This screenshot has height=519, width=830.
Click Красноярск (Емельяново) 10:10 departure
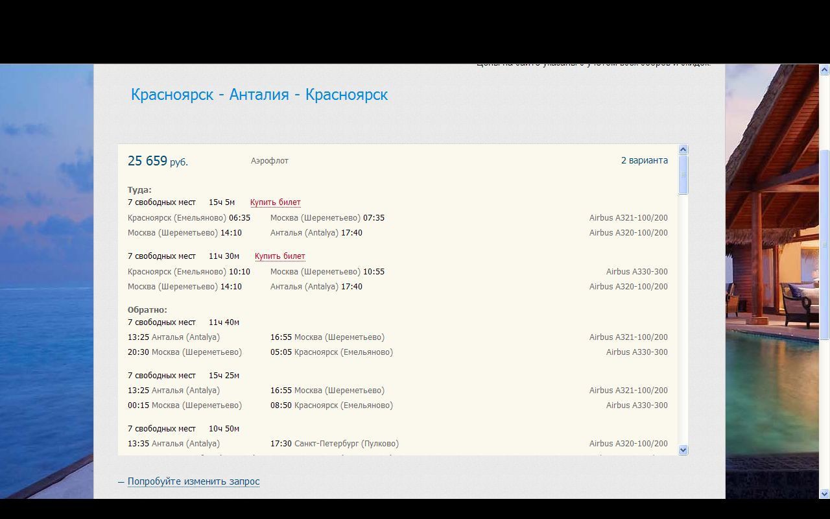[x=189, y=272]
